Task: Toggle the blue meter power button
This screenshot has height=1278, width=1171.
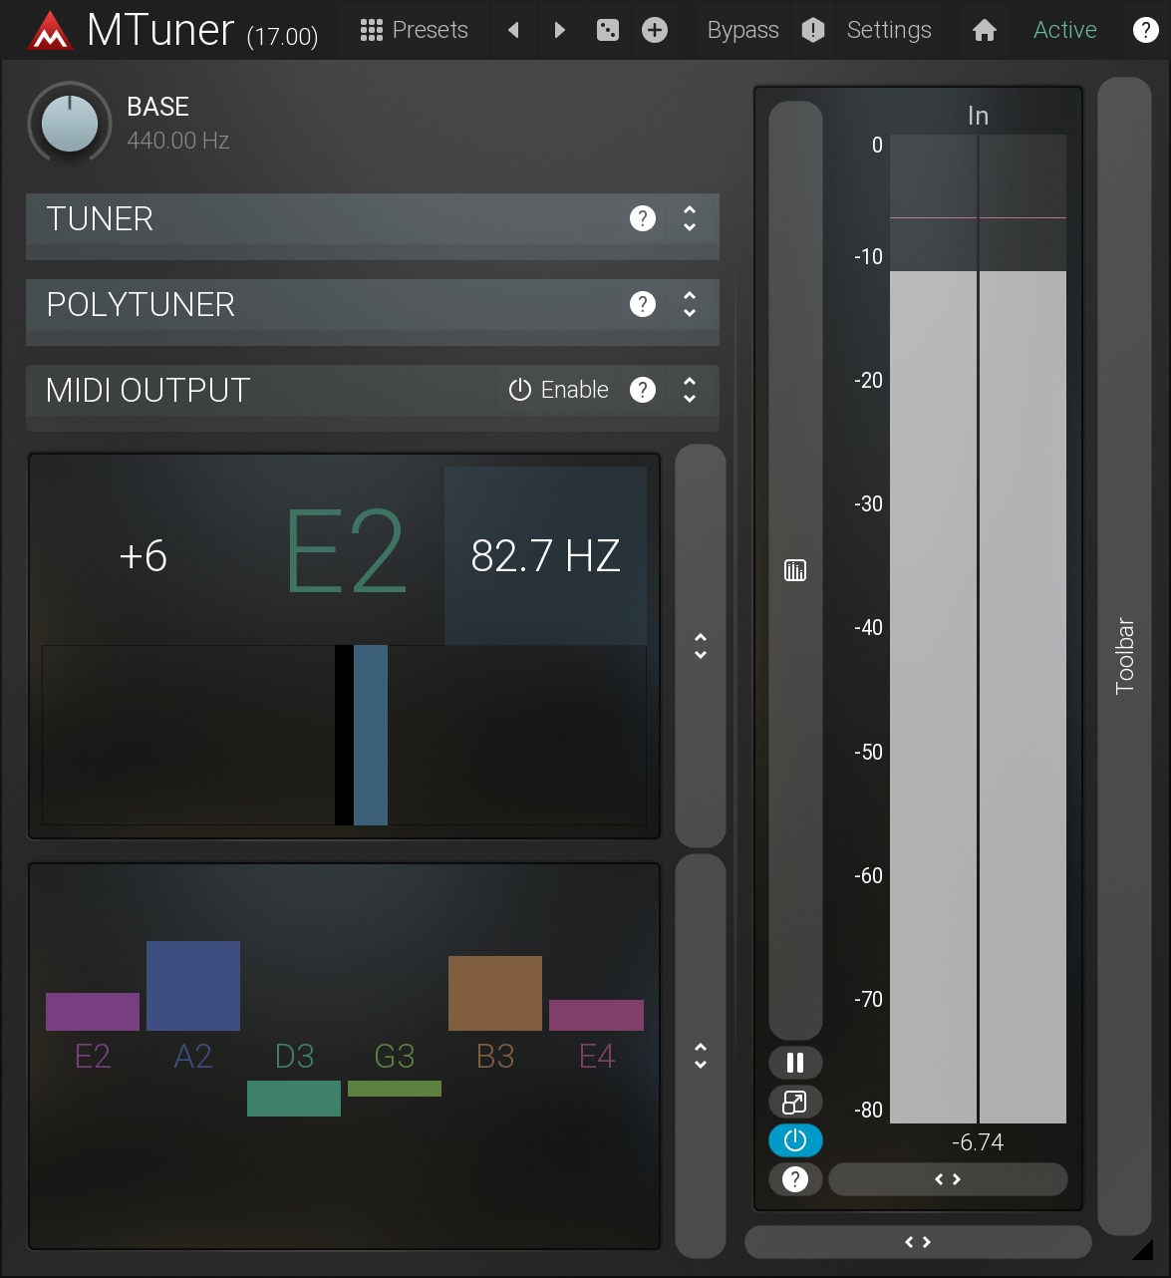Action: coord(795,1140)
